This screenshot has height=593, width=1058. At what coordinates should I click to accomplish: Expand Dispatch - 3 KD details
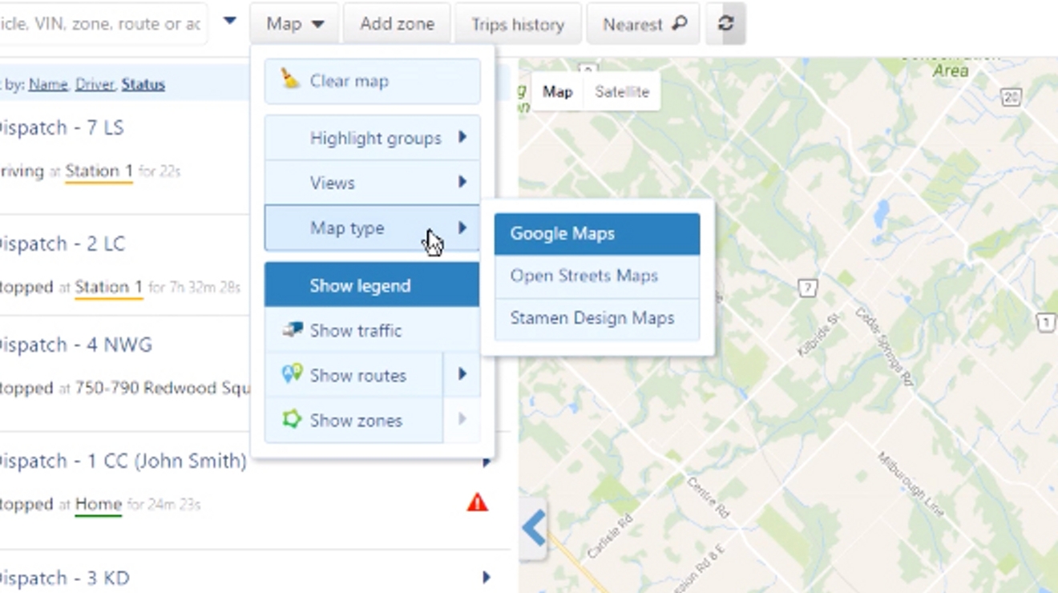tap(486, 577)
